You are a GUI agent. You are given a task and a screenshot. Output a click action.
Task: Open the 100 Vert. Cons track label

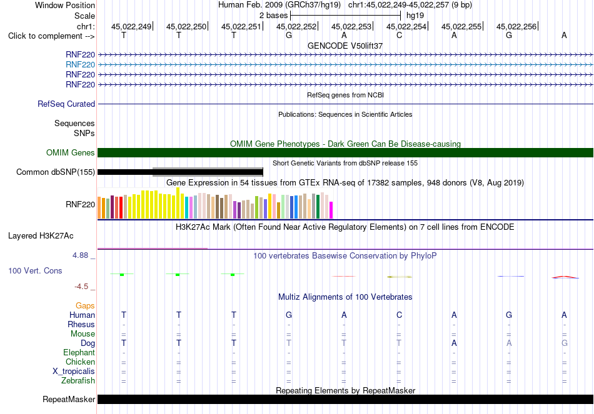35,270
